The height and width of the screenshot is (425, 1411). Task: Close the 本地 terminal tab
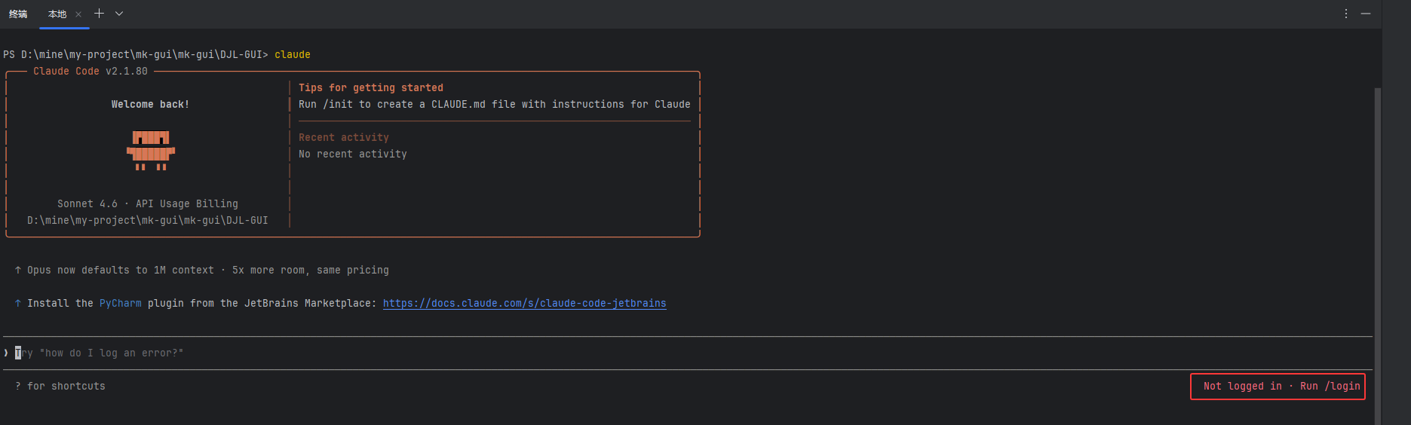(x=78, y=14)
